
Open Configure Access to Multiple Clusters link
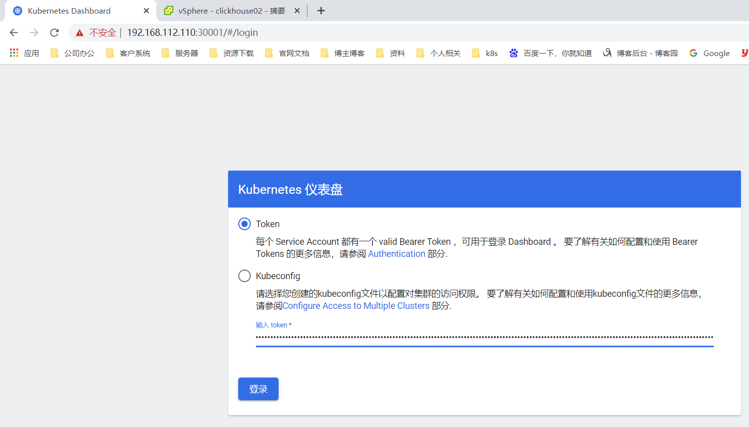click(356, 306)
